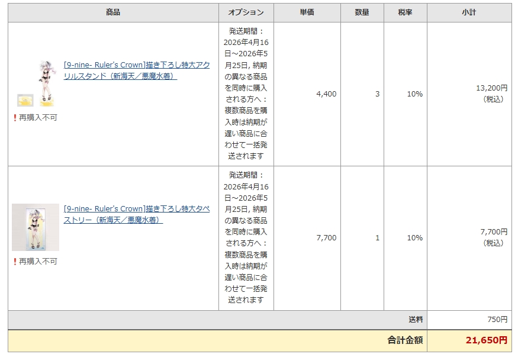Click the オプション column header
518x354 pixels.
(246, 12)
